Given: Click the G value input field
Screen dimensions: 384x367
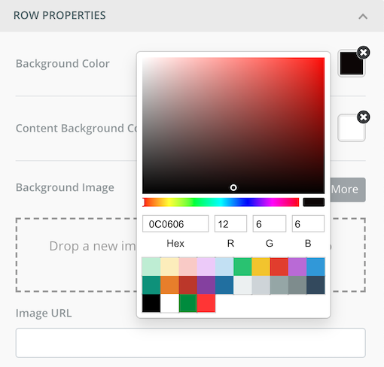Looking at the screenshot, I should coord(269,223).
